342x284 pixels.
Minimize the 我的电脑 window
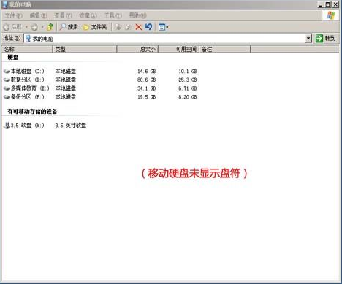322,4
